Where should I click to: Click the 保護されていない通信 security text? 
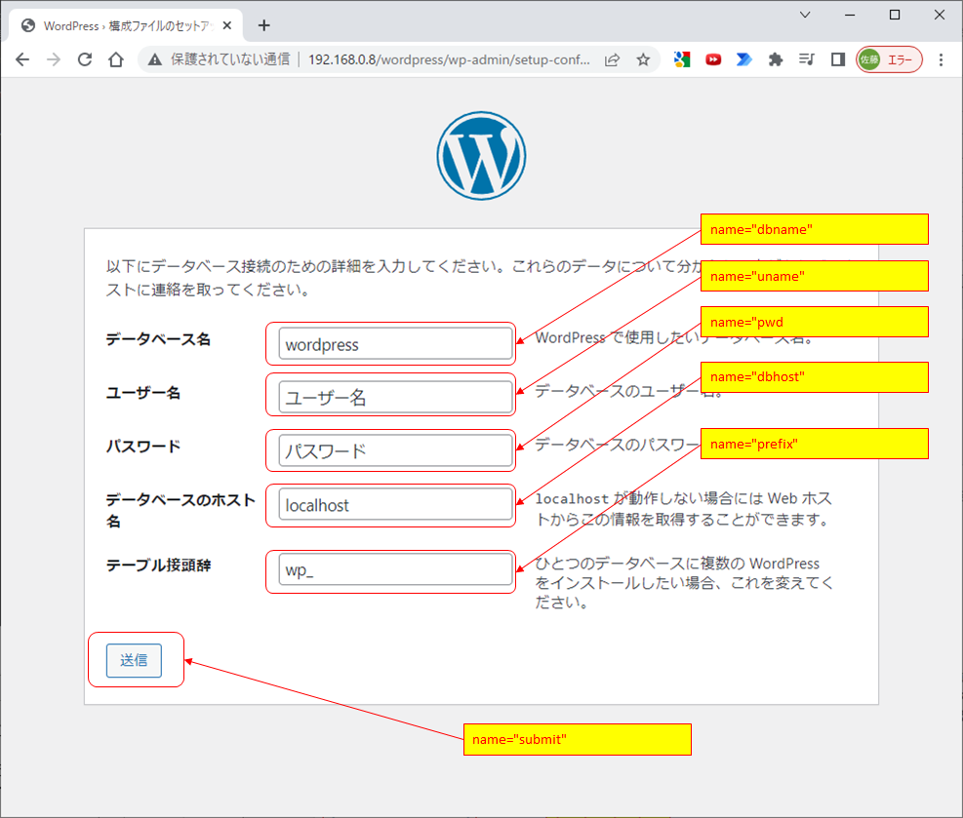pos(230,59)
